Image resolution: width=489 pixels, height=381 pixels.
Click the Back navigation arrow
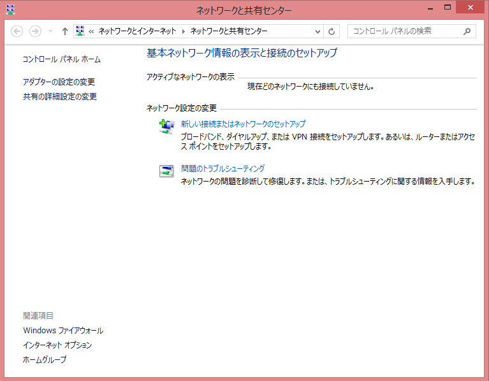click(17, 31)
